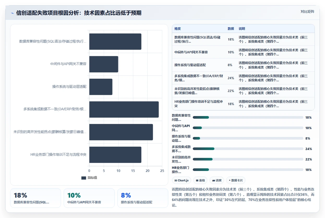Select the 数据卡片 chip
This screenshot has height=218, width=325.
[x=236, y=180]
